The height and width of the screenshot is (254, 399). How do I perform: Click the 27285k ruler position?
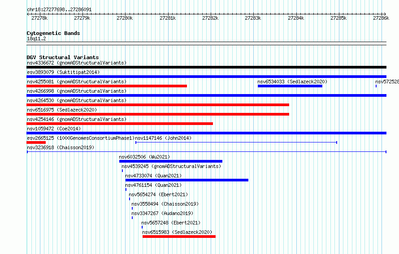pos(338,18)
